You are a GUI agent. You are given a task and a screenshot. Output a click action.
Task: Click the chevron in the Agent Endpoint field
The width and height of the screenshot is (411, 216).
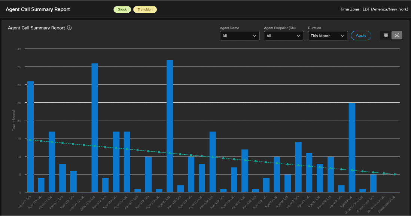[298, 36]
